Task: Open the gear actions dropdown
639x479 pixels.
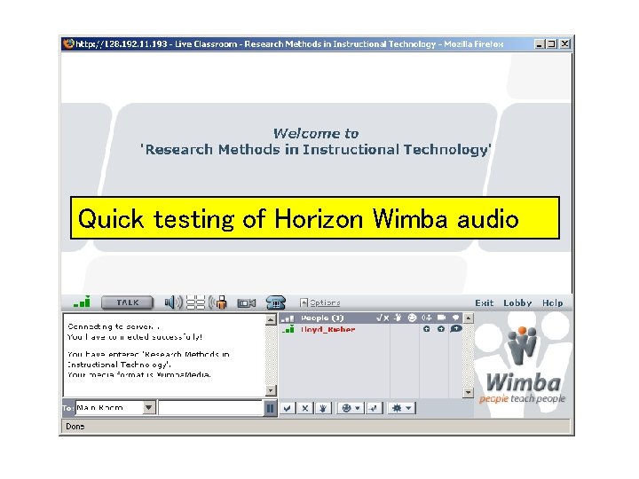Action: point(401,408)
